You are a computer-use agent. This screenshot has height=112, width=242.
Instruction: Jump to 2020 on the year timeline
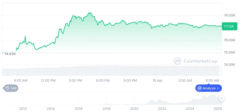coord(134,109)
